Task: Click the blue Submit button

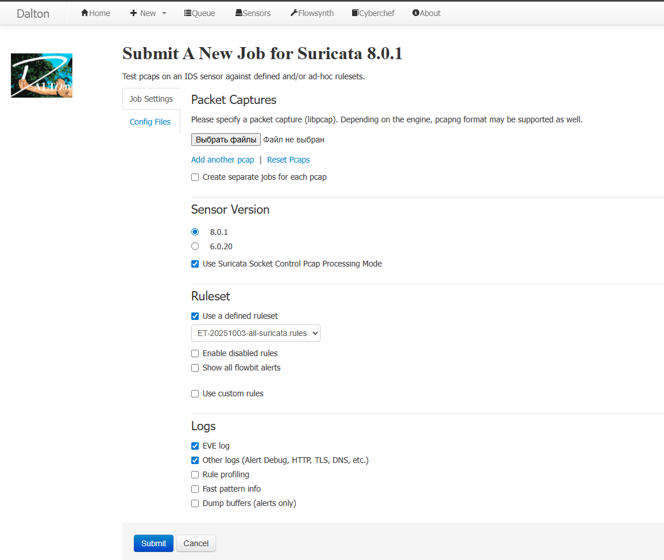Action: point(153,543)
